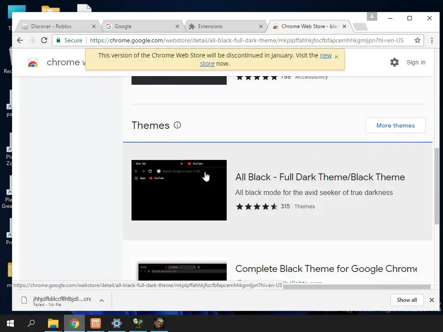This screenshot has width=443, height=332.
Task: Show all downloads
Action: (407, 300)
